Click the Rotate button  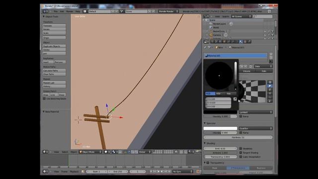54,29
